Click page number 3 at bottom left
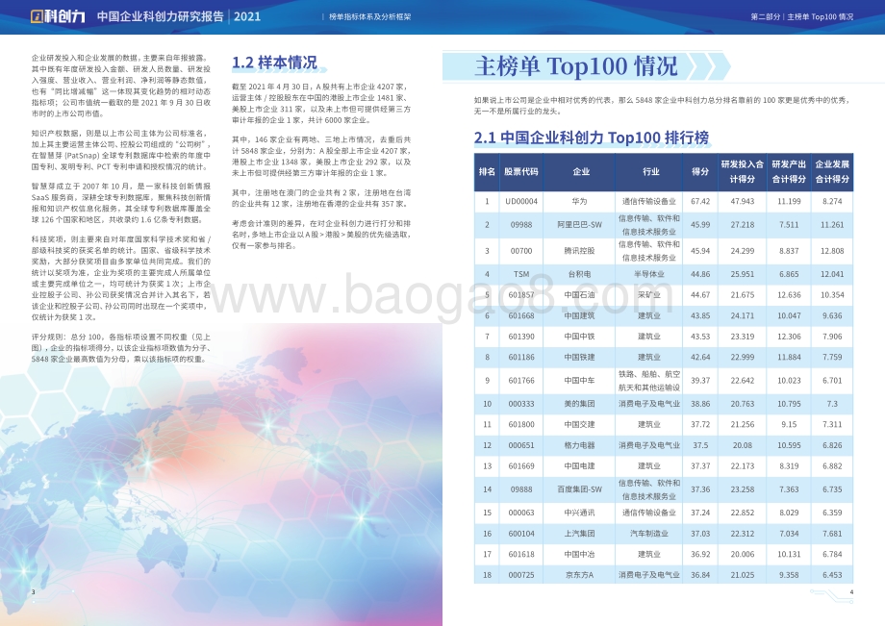 [x=34, y=592]
